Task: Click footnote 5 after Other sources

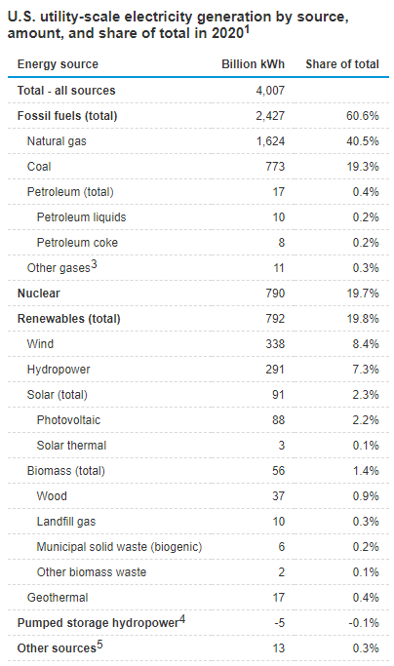Action: coord(99,645)
